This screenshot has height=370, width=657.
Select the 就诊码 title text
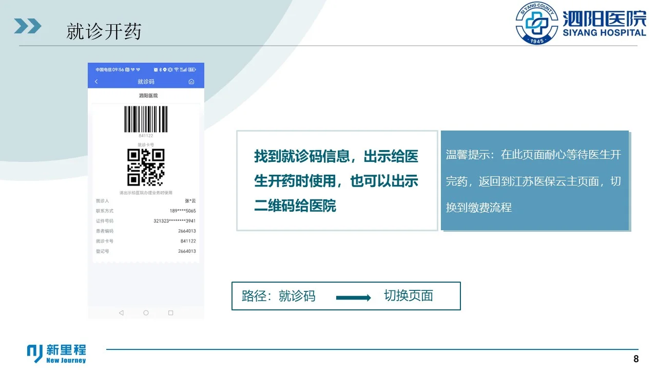tap(146, 81)
